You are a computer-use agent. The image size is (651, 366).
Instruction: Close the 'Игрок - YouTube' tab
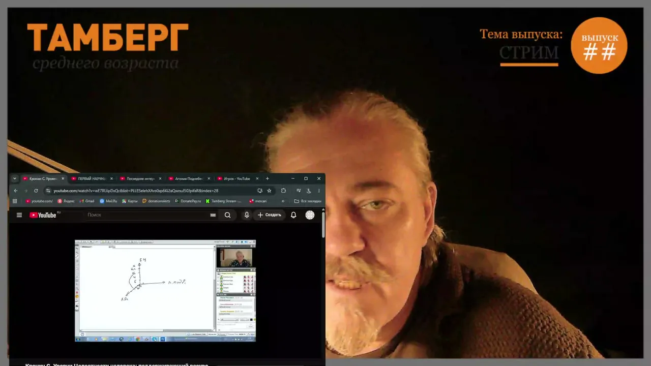pos(257,178)
